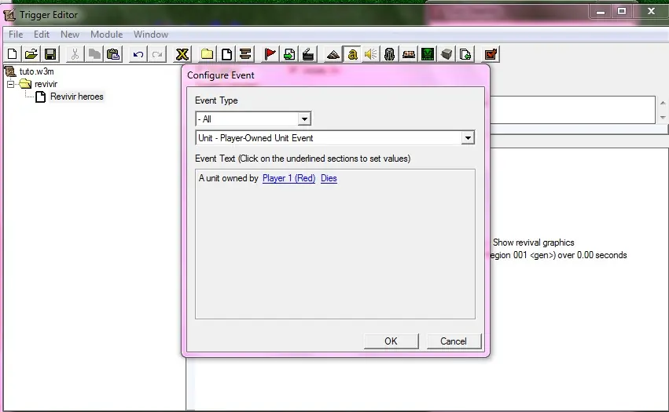
Task: Click the Cut scissors icon
Action: pos(75,54)
